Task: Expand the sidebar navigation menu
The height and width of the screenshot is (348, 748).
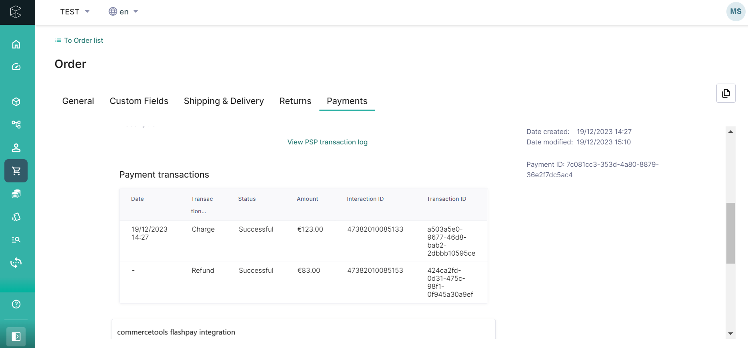Action: [16, 336]
